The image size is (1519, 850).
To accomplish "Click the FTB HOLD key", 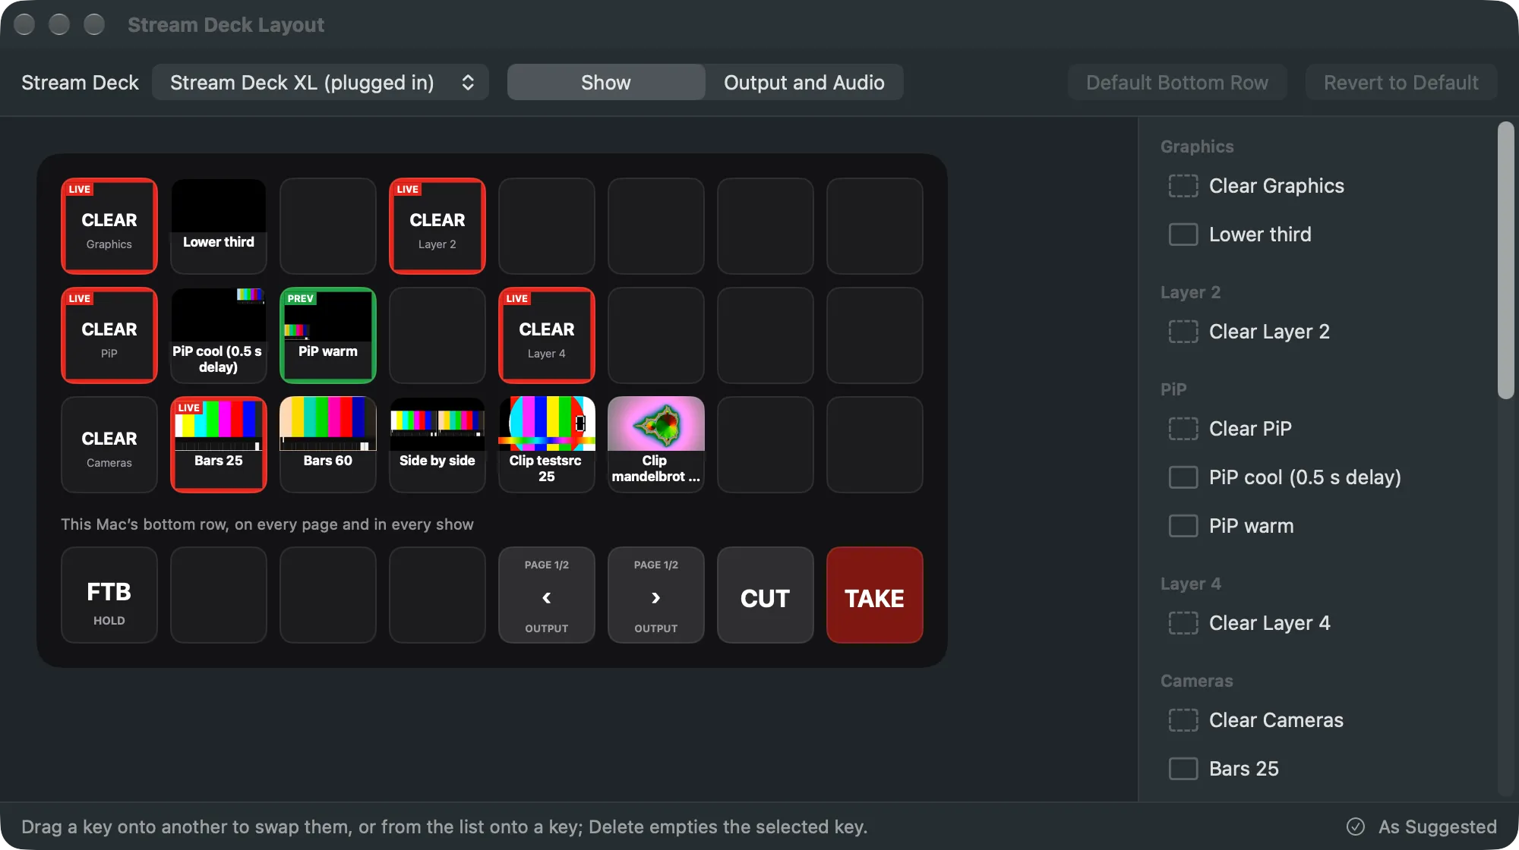I will 109,595.
